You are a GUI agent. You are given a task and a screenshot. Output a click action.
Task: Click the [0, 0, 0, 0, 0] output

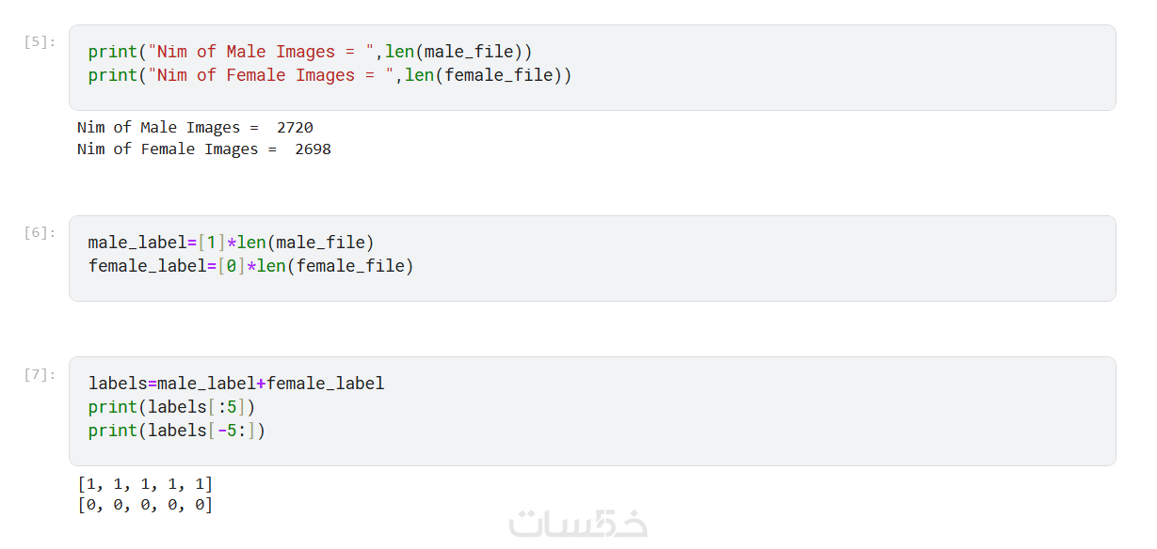[x=145, y=505]
